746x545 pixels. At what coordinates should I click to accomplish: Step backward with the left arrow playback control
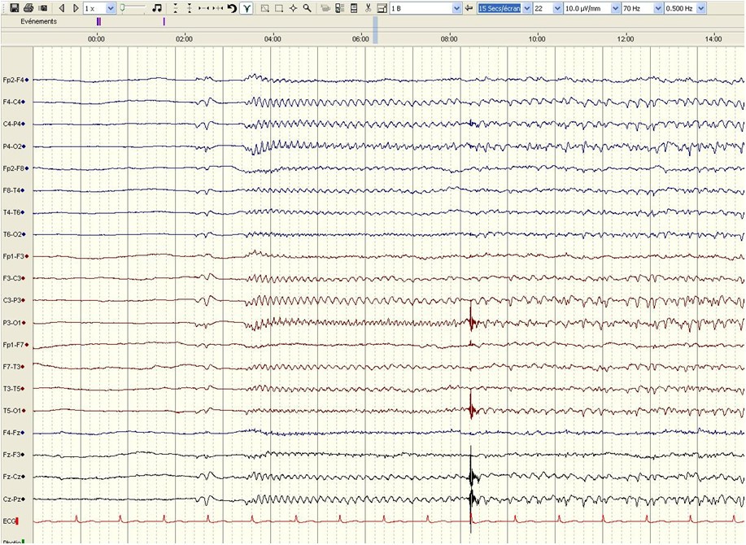coord(61,7)
